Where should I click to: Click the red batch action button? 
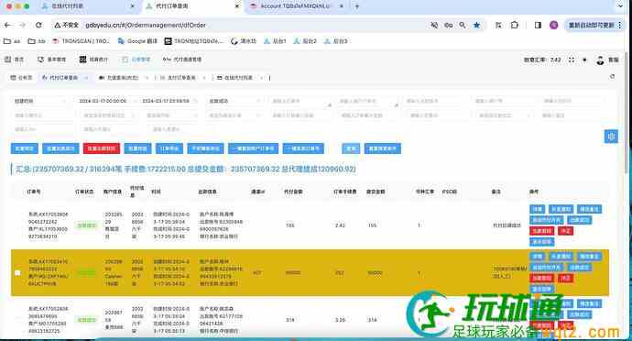102,148
